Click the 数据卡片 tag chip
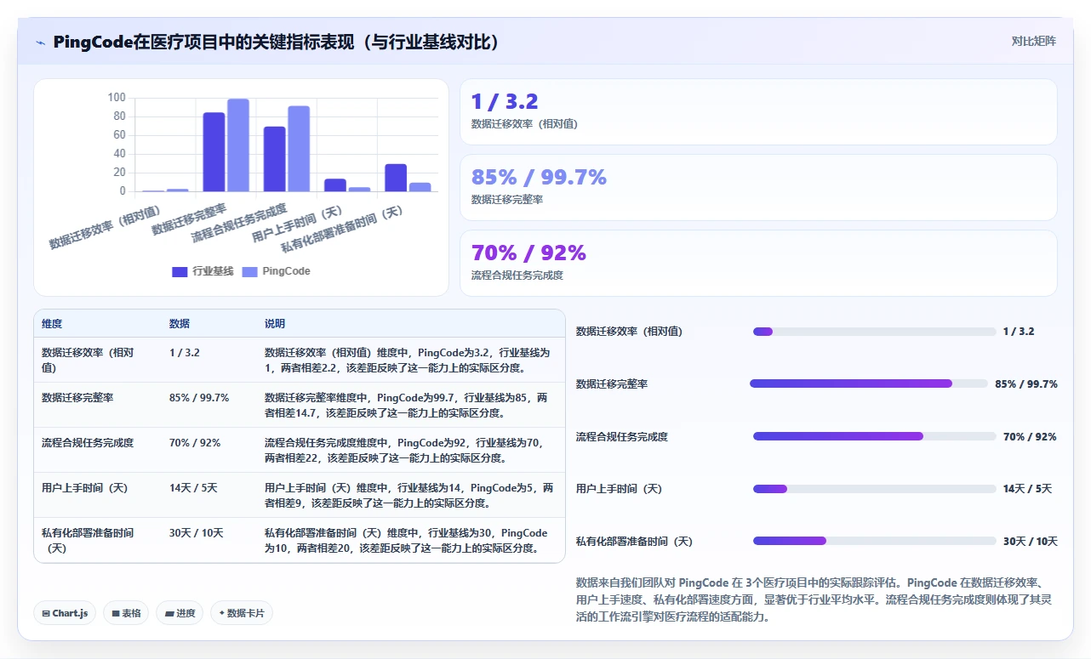 pos(242,613)
